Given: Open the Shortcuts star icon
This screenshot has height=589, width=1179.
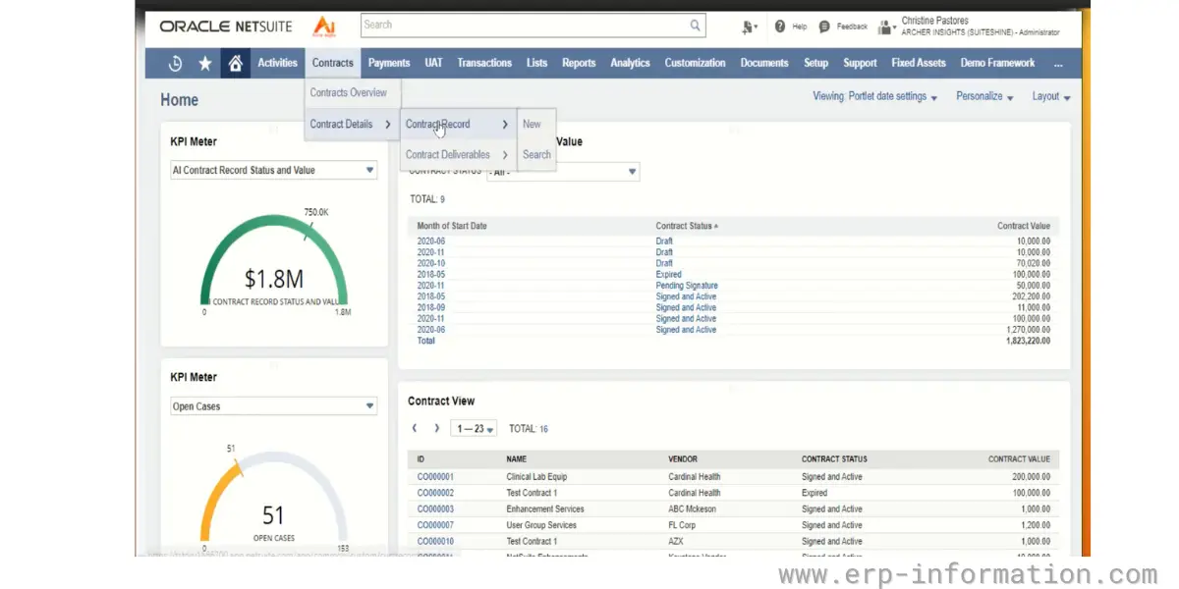Looking at the screenshot, I should (x=205, y=63).
